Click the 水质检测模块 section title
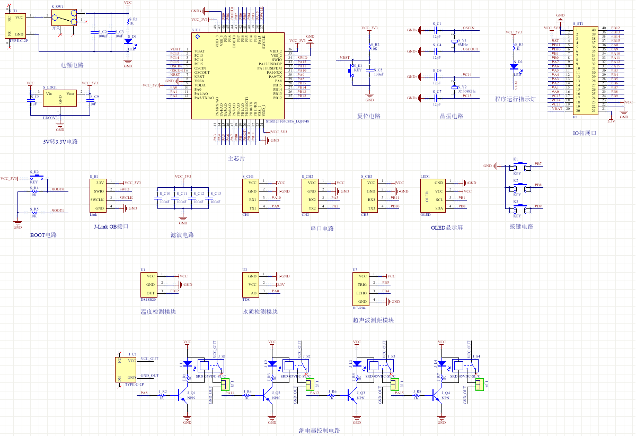 pos(260,312)
